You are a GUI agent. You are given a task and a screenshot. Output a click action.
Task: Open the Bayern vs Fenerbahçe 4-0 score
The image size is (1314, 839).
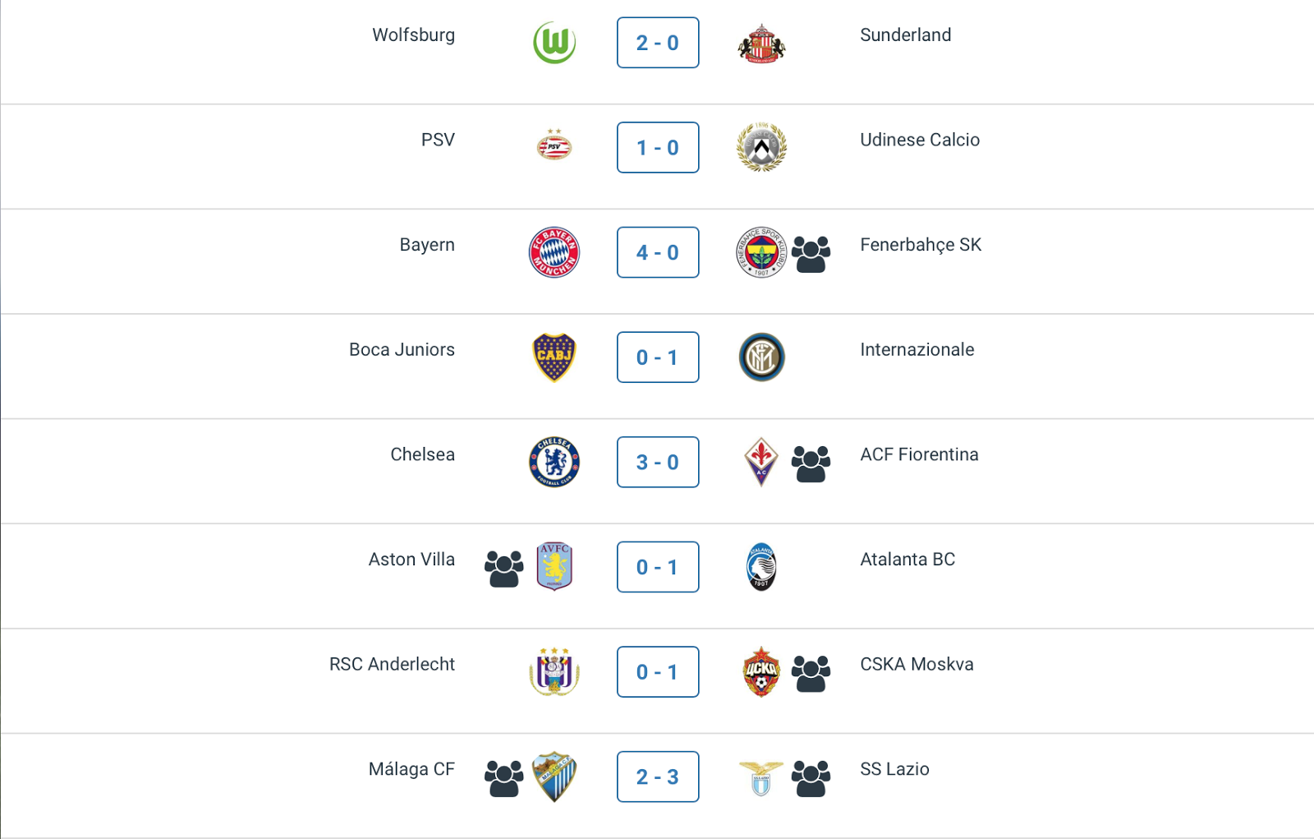click(x=658, y=252)
